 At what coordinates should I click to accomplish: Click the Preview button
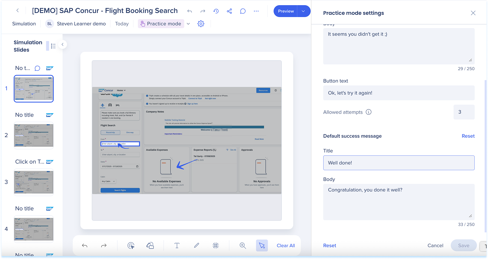click(x=286, y=11)
